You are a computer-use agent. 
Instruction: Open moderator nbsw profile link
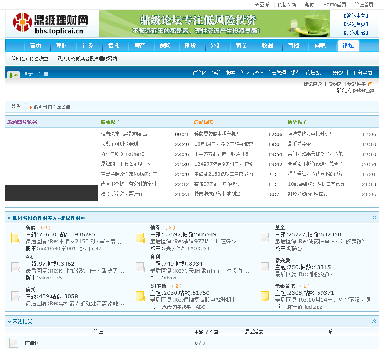170,278
